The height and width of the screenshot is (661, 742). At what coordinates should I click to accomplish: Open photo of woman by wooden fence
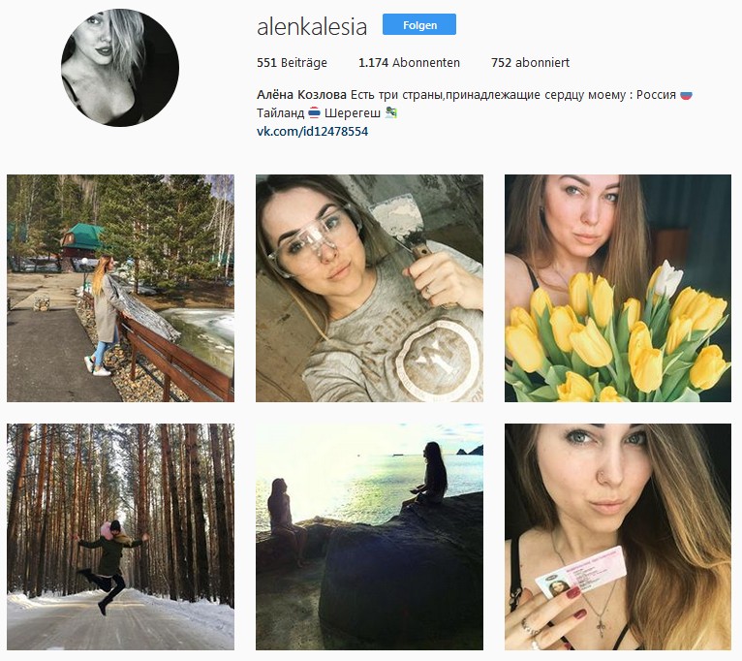pos(120,289)
